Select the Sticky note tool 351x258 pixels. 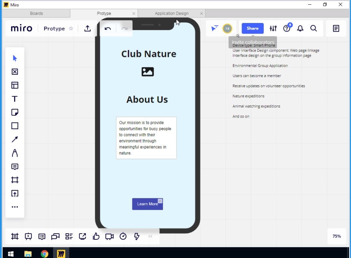[15, 112]
